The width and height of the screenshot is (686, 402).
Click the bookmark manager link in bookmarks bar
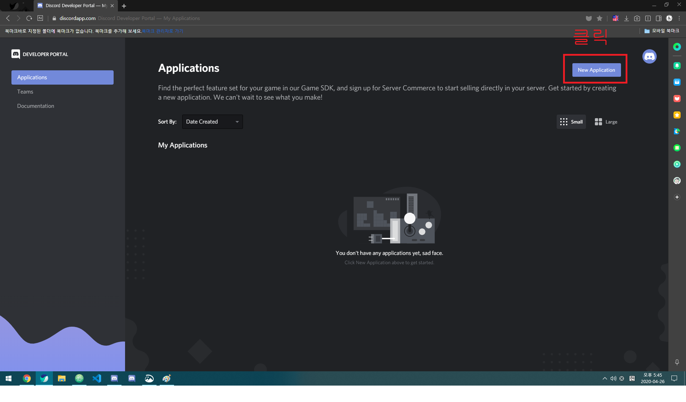point(163,31)
